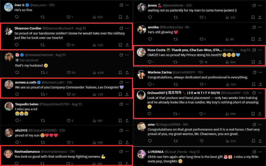The width and height of the screenshot is (266, 166).
Task: Reply to inez's "He's so fine" tweet
Action: point(17,17)
